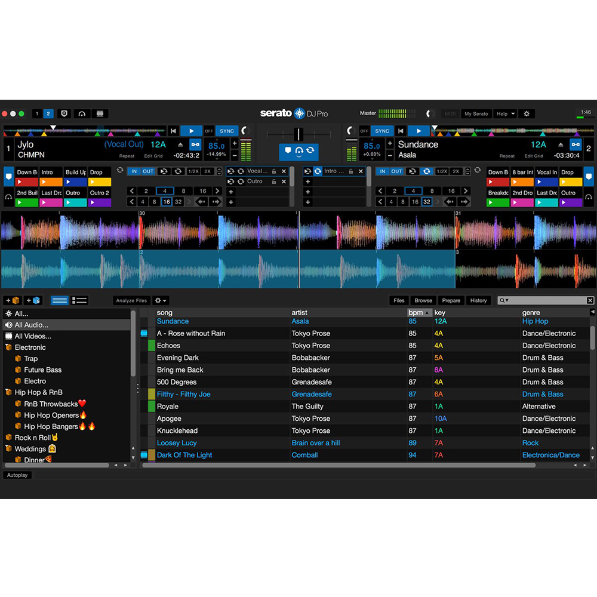Toggle lock on Intro saved loop, deck 2
The image size is (597, 597).
(x=350, y=171)
